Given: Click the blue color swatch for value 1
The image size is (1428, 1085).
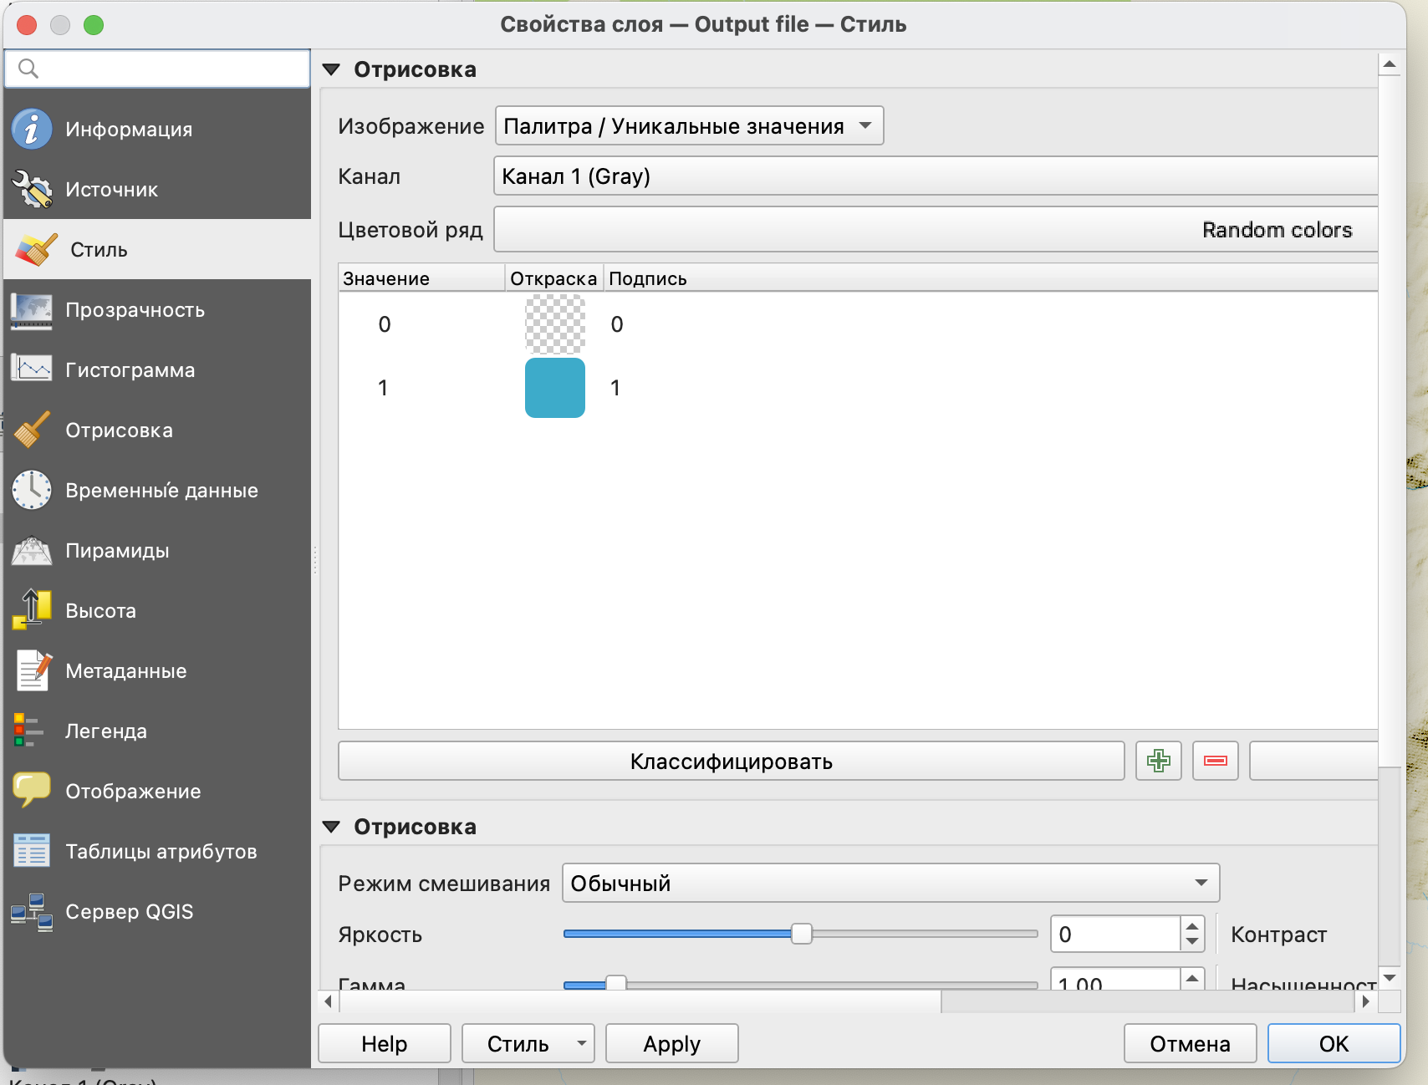Looking at the screenshot, I should pyautogui.click(x=554, y=388).
